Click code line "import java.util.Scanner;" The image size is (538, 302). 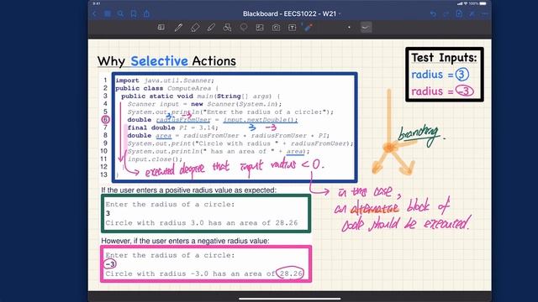point(165,81)
